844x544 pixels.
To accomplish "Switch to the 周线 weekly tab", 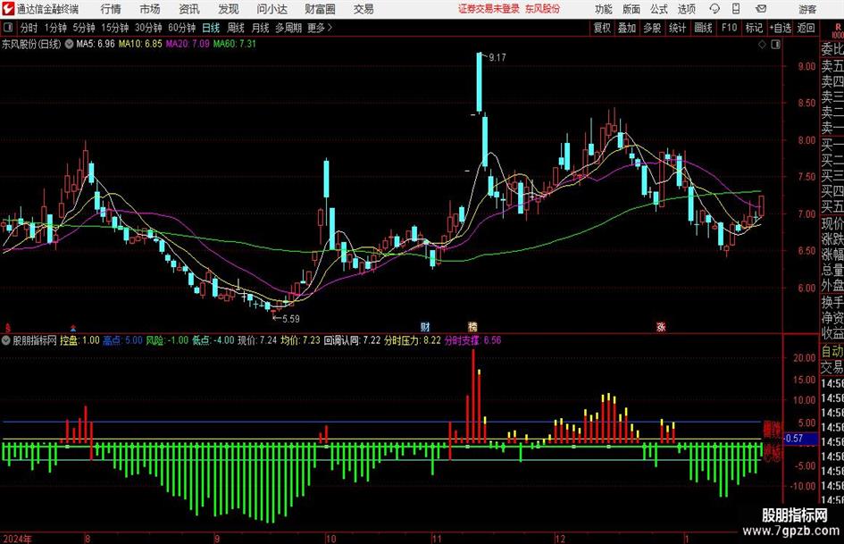I will [236, 28].
